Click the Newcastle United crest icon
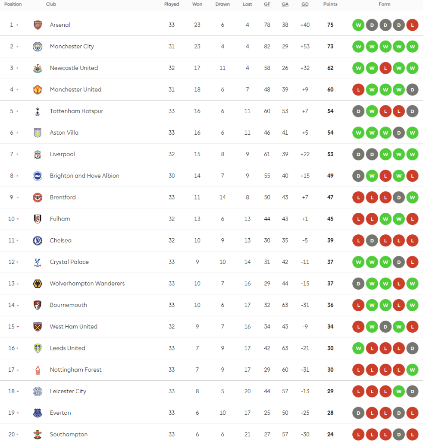This screenshot has height=442, width=423. [38, 68]
